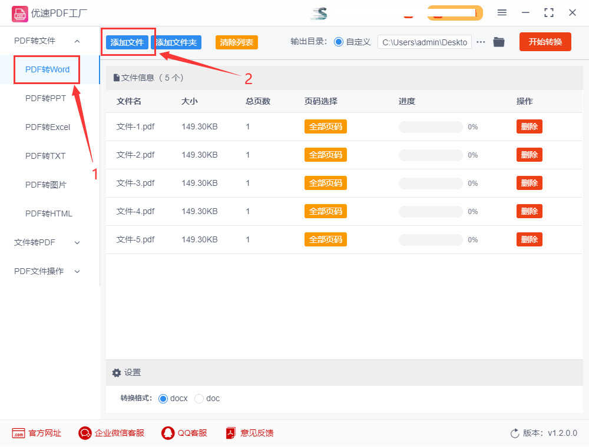Click the progress bar of 文件-5.pdf
Viewport: 589px width, 447px height.
click(x=431, y=239)
